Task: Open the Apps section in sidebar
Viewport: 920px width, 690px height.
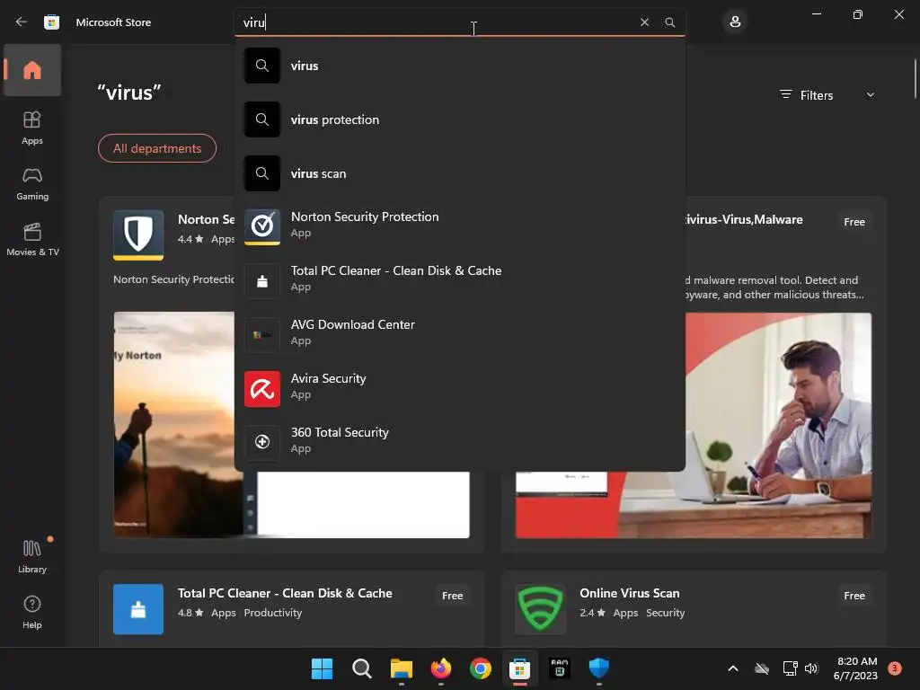Action: [x=32, y=128]
